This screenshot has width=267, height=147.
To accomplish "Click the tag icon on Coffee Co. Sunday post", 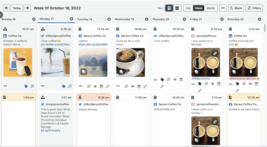I will (26, 86).
